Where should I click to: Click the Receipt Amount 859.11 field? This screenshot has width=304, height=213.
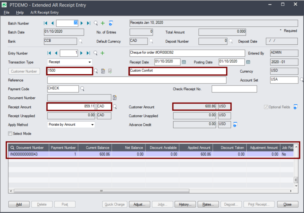pyautogui.click(x=71, y=107)
